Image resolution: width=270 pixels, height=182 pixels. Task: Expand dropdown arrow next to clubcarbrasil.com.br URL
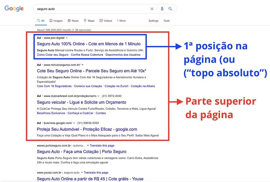[98, 96]
